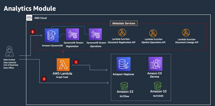Click the Analytics Module title
215x106 pixels.
(x=30, y=9)
